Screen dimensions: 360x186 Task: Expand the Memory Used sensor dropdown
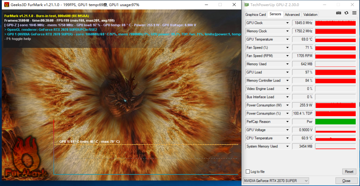click(x=287, y=64)
